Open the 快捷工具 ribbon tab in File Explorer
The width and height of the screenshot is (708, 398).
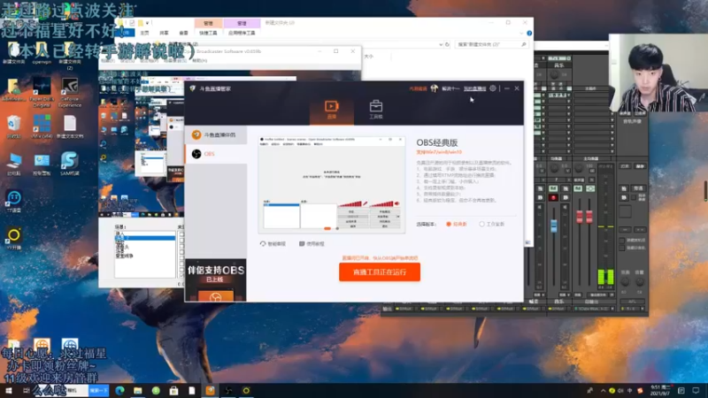[208, 33]
